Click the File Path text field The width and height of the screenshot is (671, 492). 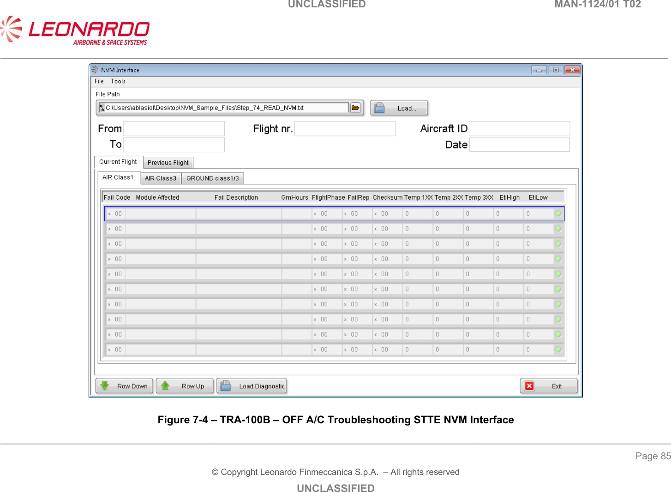point(223,108)
